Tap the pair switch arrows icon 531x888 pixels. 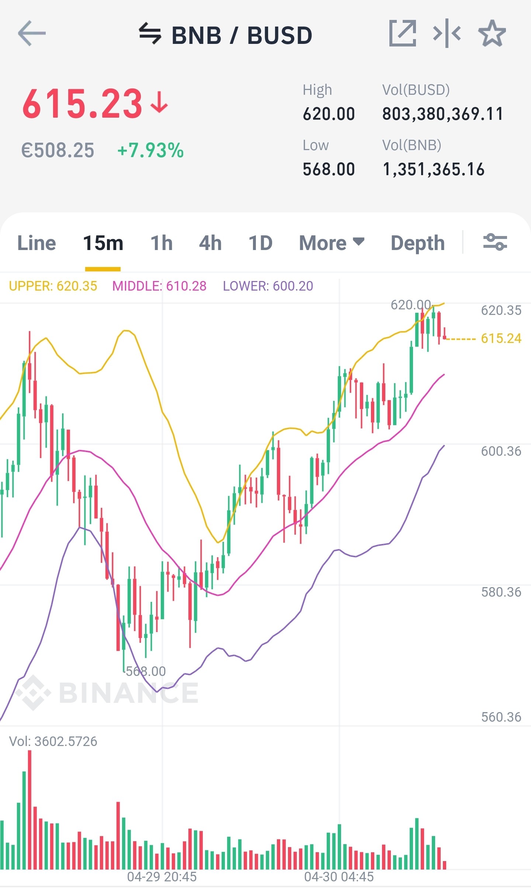(150, 34)
